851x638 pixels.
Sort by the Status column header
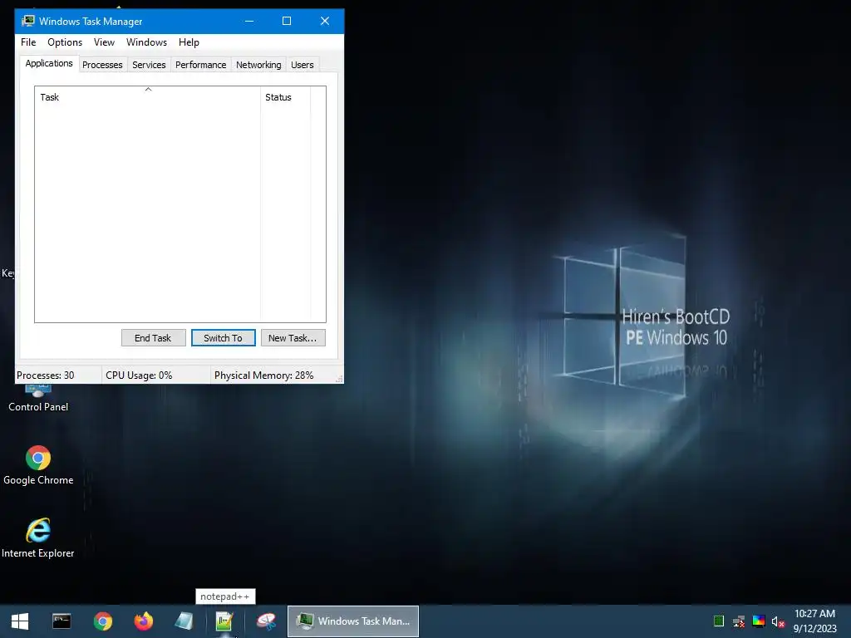point(286,97)
